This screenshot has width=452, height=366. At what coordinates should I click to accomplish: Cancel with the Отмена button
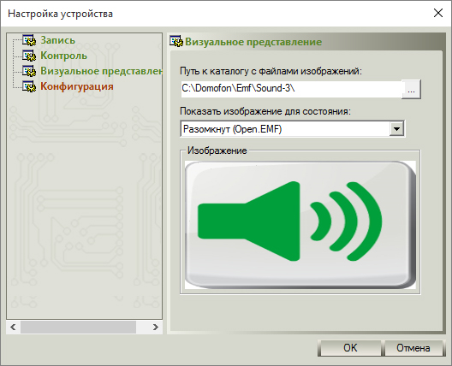coord(413,348)
